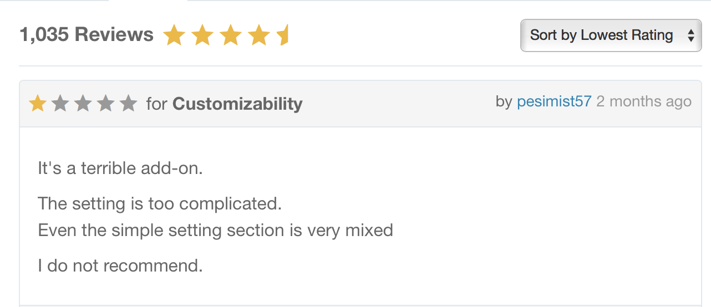711x307 pixels.
Task: Click "The setting is too complicated." line
Action: [160, 203]
